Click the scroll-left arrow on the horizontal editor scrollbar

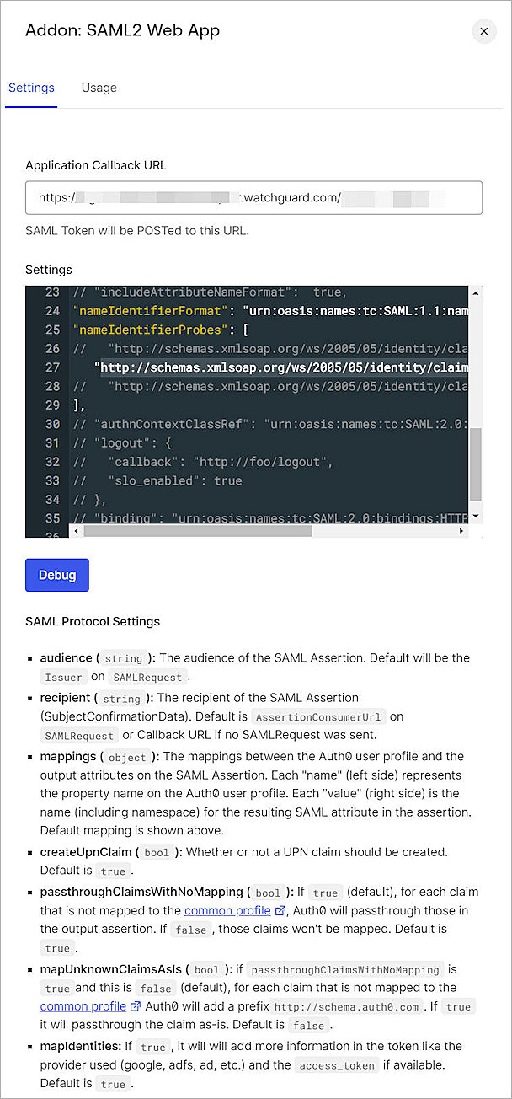click(x=77, y=531)
